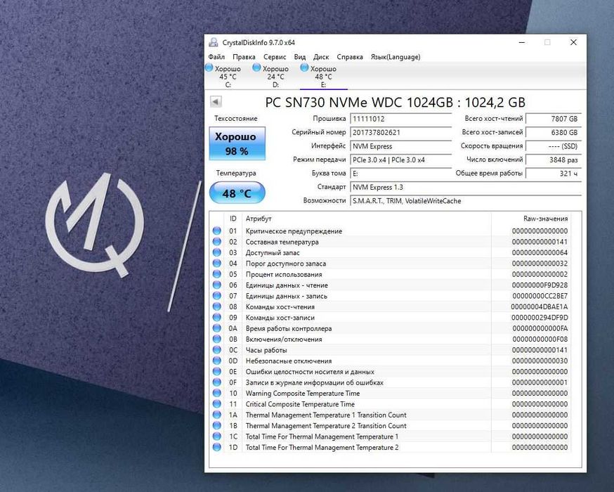Open the Файл menu

point(216,57)
